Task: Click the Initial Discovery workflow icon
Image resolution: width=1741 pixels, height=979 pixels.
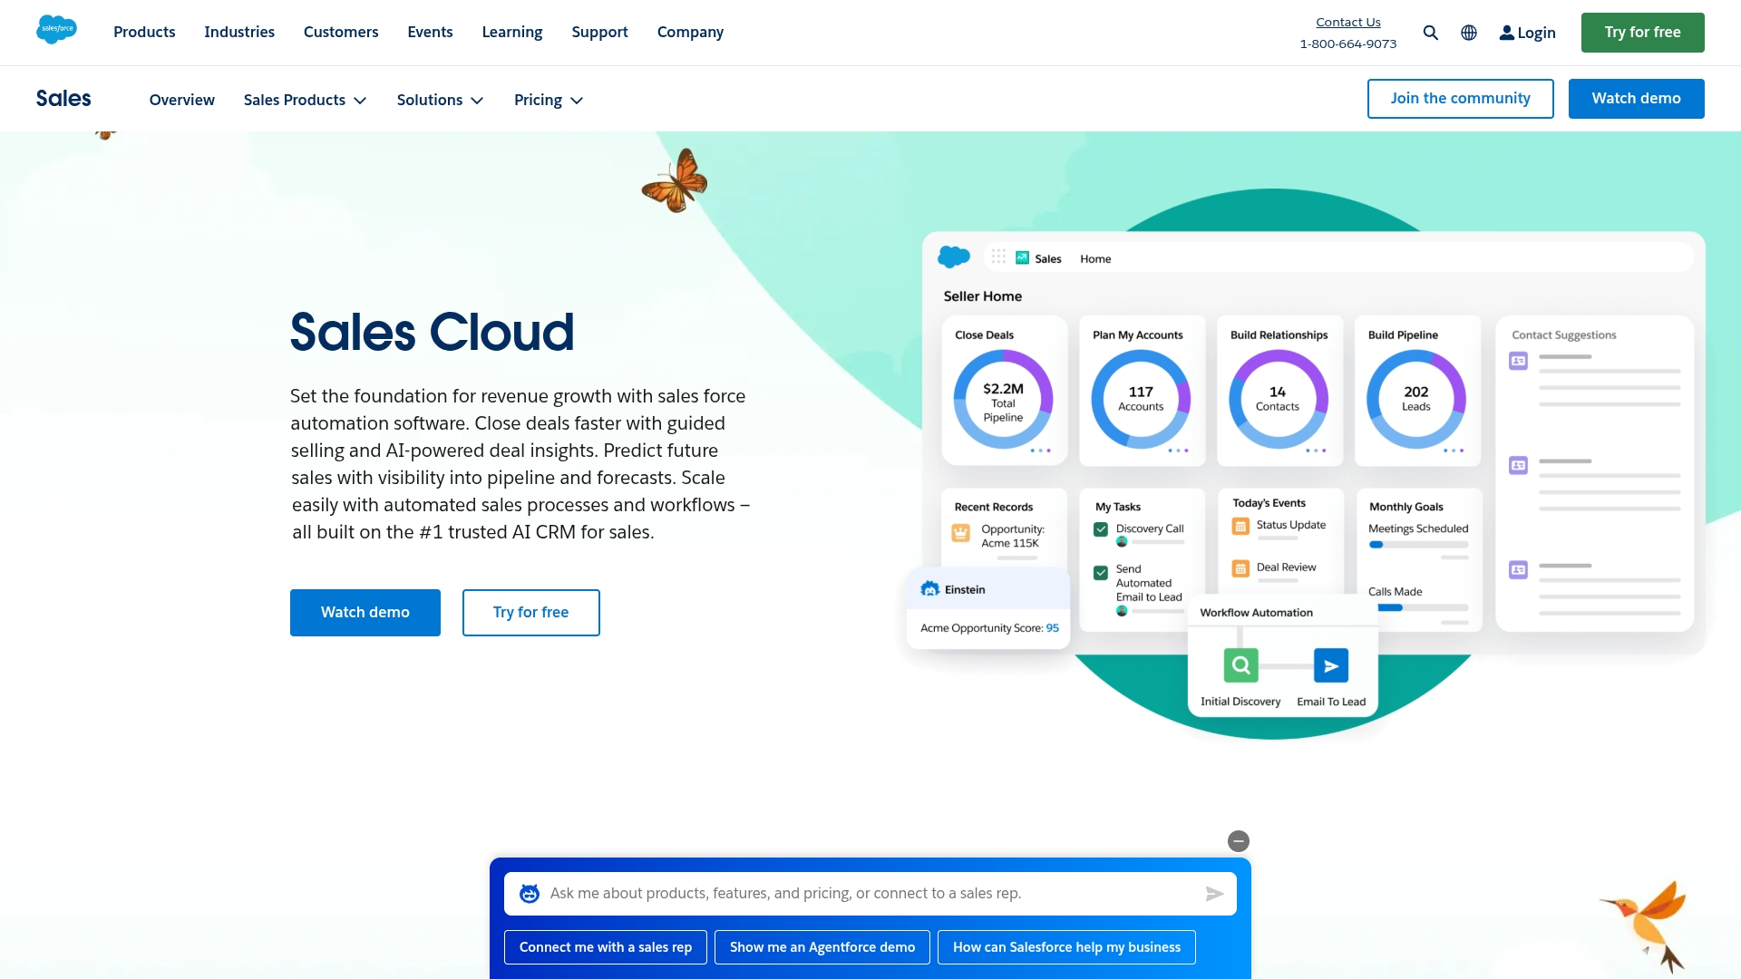Action: pyautogui.click(x=1240, y=664)
